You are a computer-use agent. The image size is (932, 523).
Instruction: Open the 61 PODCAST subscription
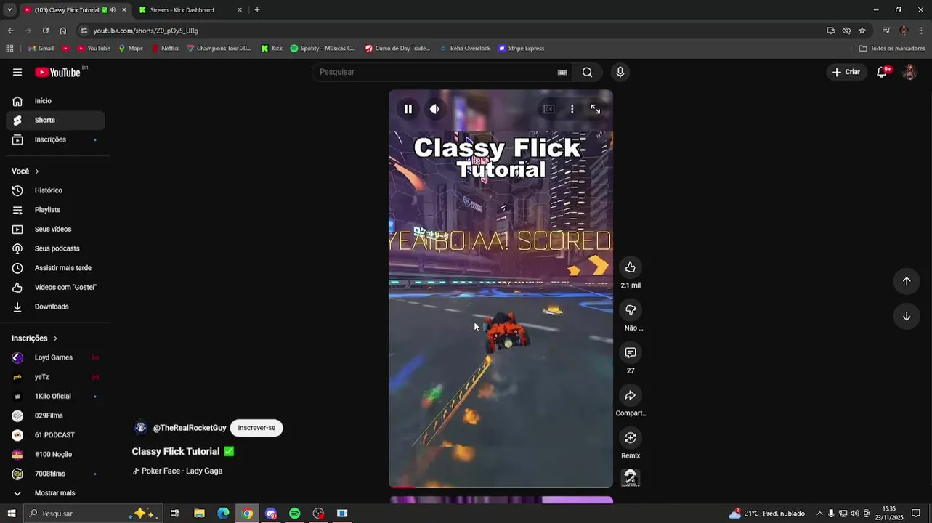tap(55, 435)
